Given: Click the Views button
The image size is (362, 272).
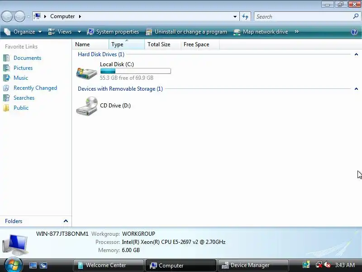Looking at the screenshot, I should (60, 32).
